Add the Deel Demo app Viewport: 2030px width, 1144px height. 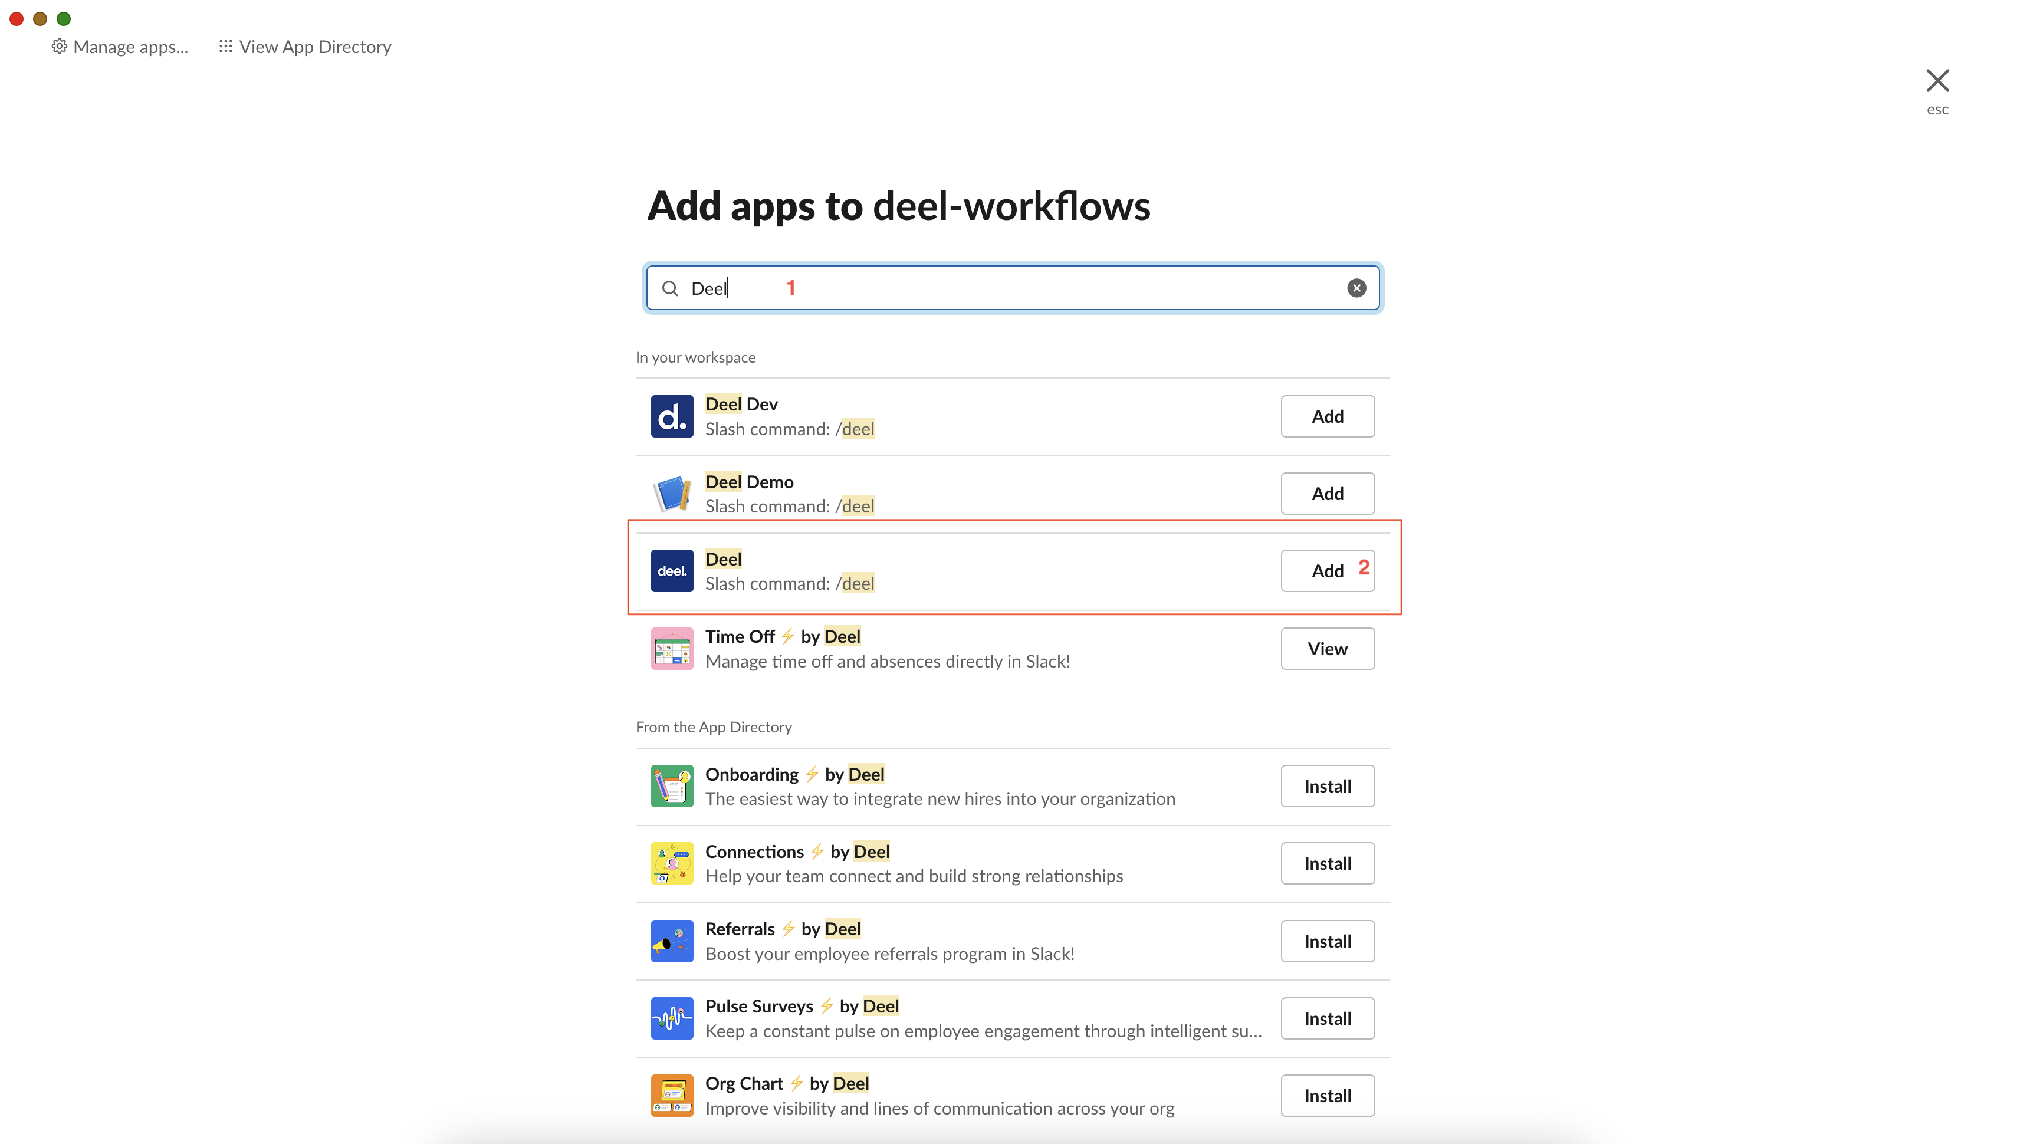(1327, 493)
